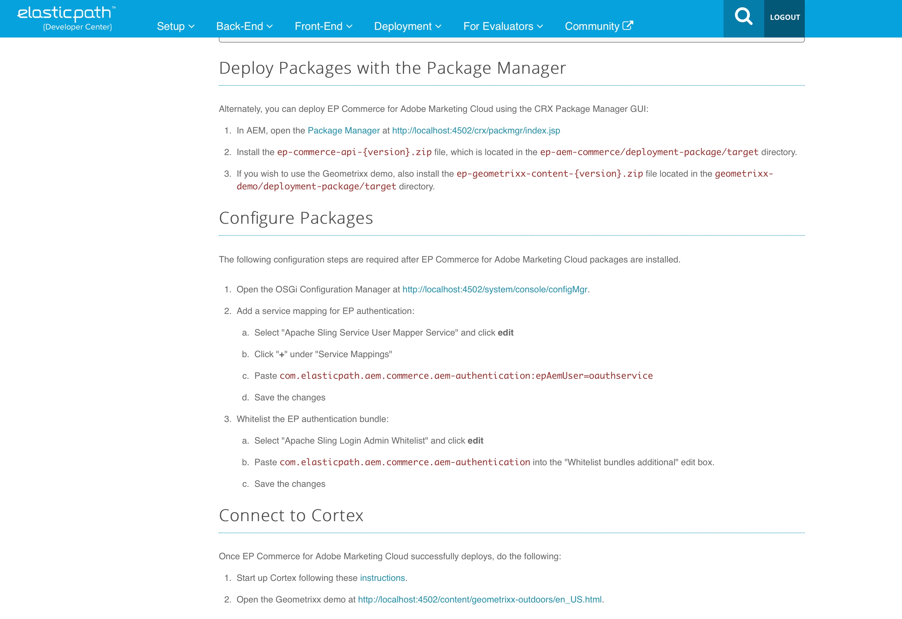Open the Package Manager link

[343, 131]
